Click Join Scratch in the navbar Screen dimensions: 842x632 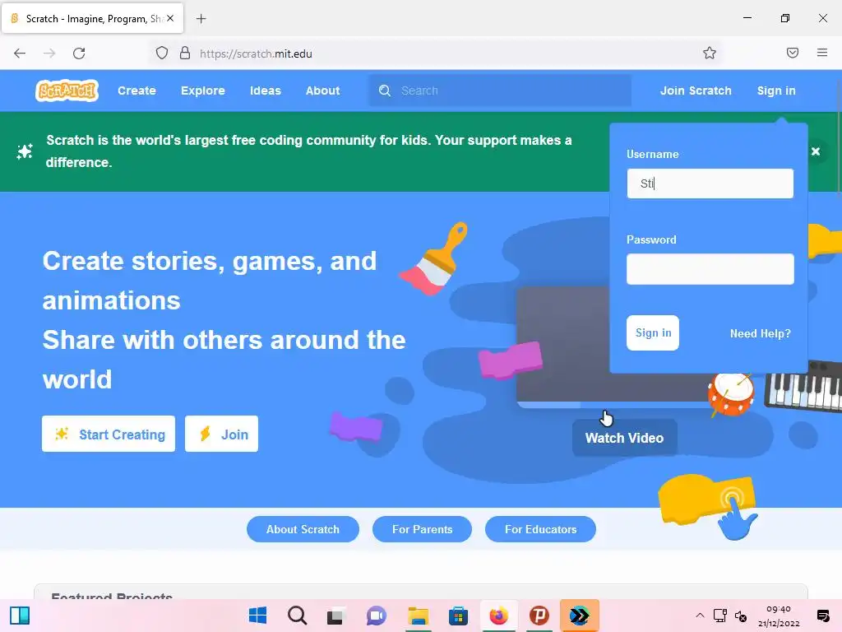click(696, 91)
